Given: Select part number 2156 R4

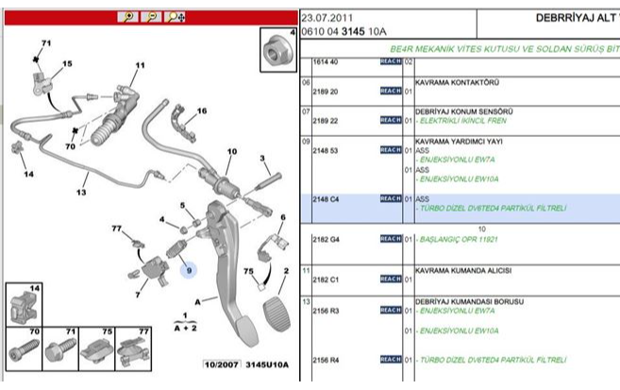Looking at the screenshot, I should (x=326, y=361).
